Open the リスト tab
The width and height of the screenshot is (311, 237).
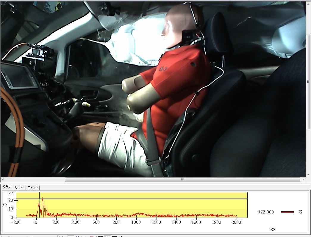pos(19,188)
